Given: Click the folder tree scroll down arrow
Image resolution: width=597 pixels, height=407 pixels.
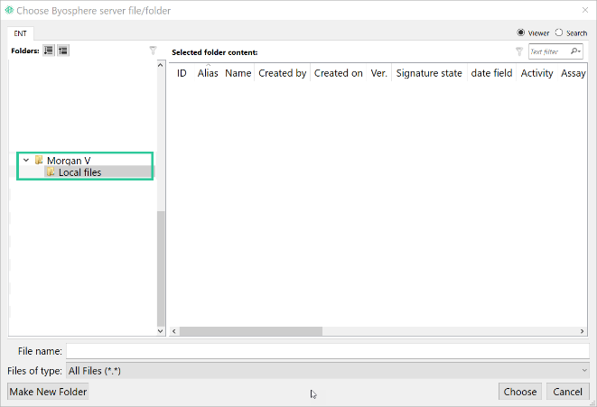Looking at the screenshot, I should pyautogui.click(x=161, y=331).
